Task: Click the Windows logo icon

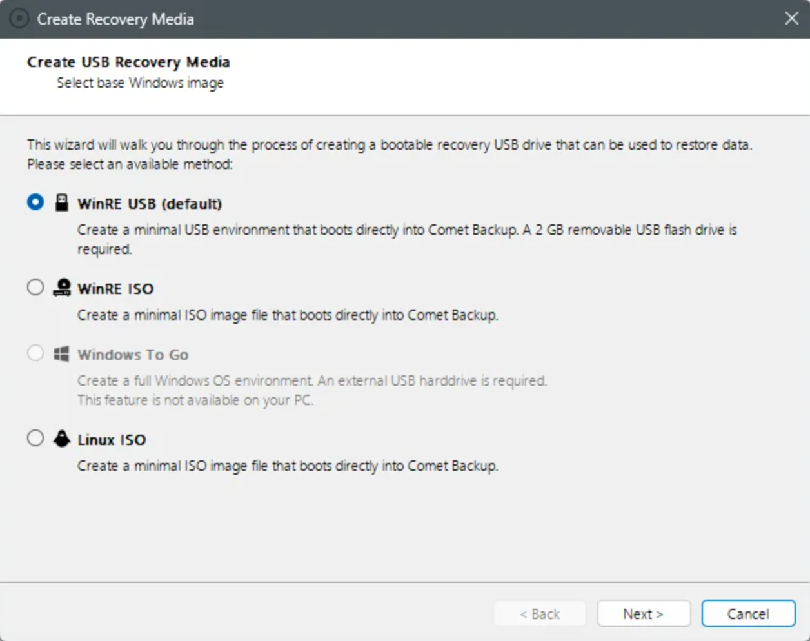Action: pyautogui.click(x=61, y=354)
